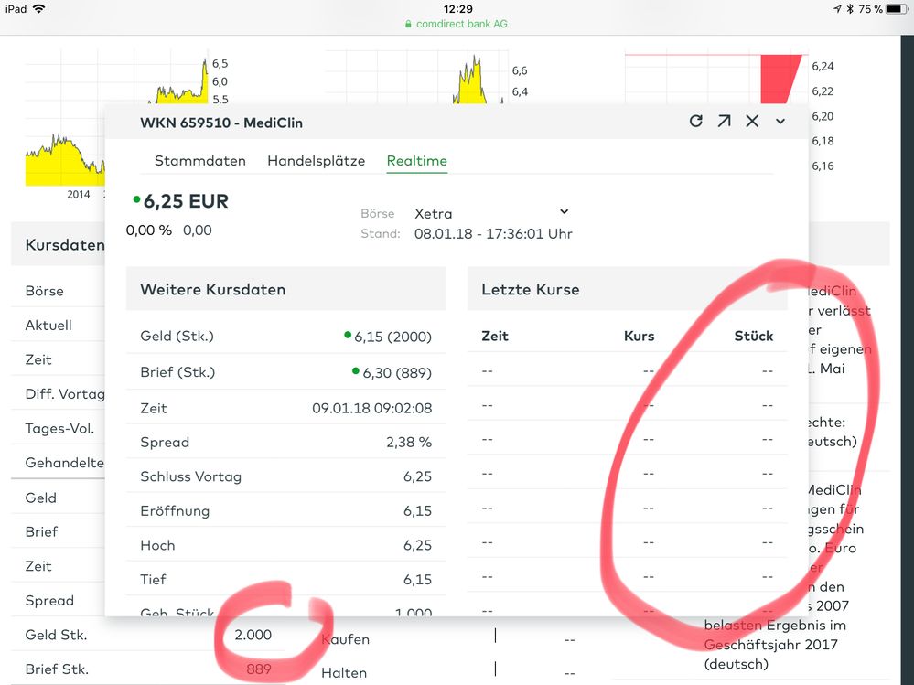
Task: Refresh the MediClin quote popup
Action: (x=695, y=121)
